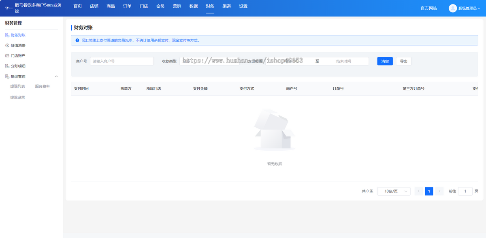Click the 第三方订单号 column header
The width and height of the screenshot is (486, 238).
(x=414, y=88)
